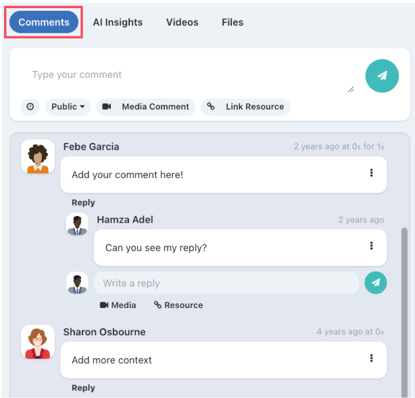Image resolution: width=415 pixels, height=398 pixels.
Task: Send the main comment with paper plane button
Action: tap(382, 75)
